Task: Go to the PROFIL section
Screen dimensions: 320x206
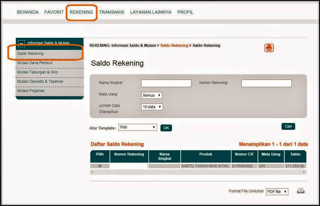Action: pyautogui.click(x=185, y=12)
